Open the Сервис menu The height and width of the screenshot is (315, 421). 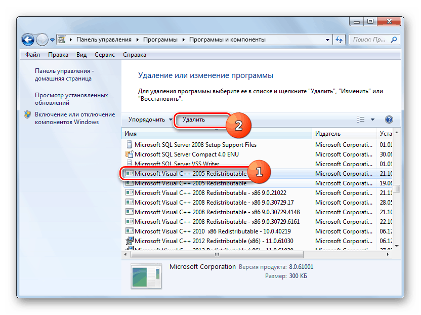coord(105,55)
